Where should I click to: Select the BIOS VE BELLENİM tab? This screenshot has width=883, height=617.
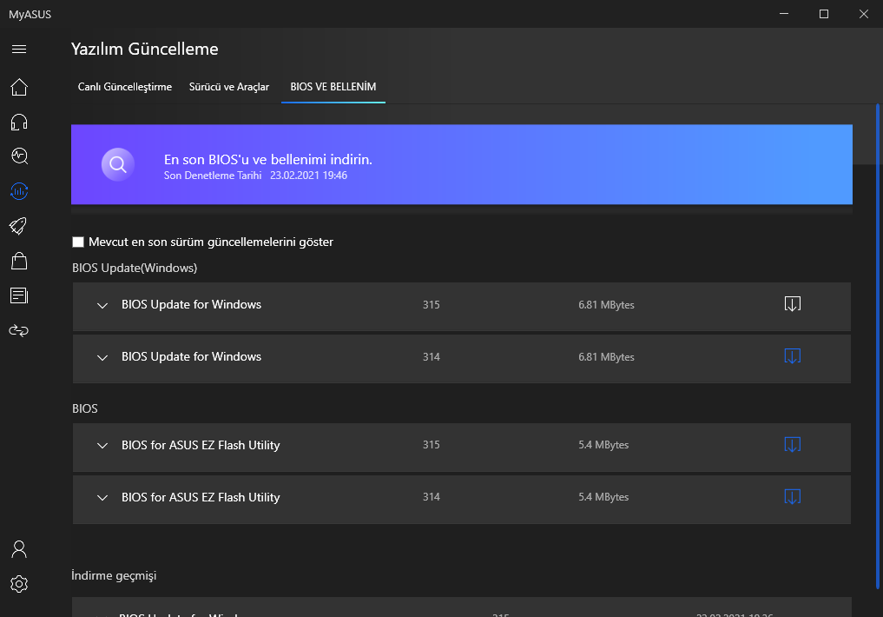click(333, 87)
